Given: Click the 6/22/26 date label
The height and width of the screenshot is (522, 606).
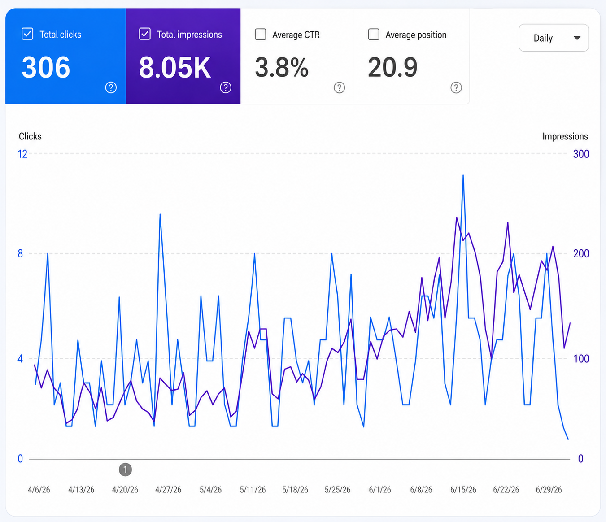Looking at the screenshot, I should pos(506,490).
